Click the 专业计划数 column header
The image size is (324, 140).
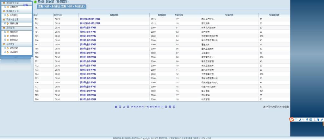coord(274,15)
